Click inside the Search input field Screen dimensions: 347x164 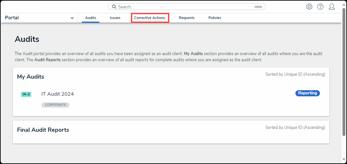(x=184, y=7)
